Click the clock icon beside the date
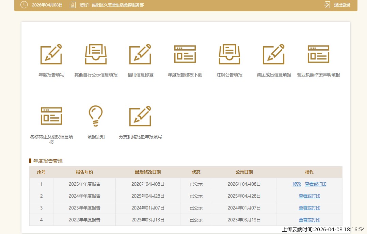Screen dimensions: 367x234 (24, 5)
